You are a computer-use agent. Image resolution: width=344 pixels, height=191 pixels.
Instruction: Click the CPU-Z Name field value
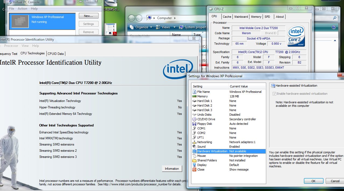click(258, 28)
